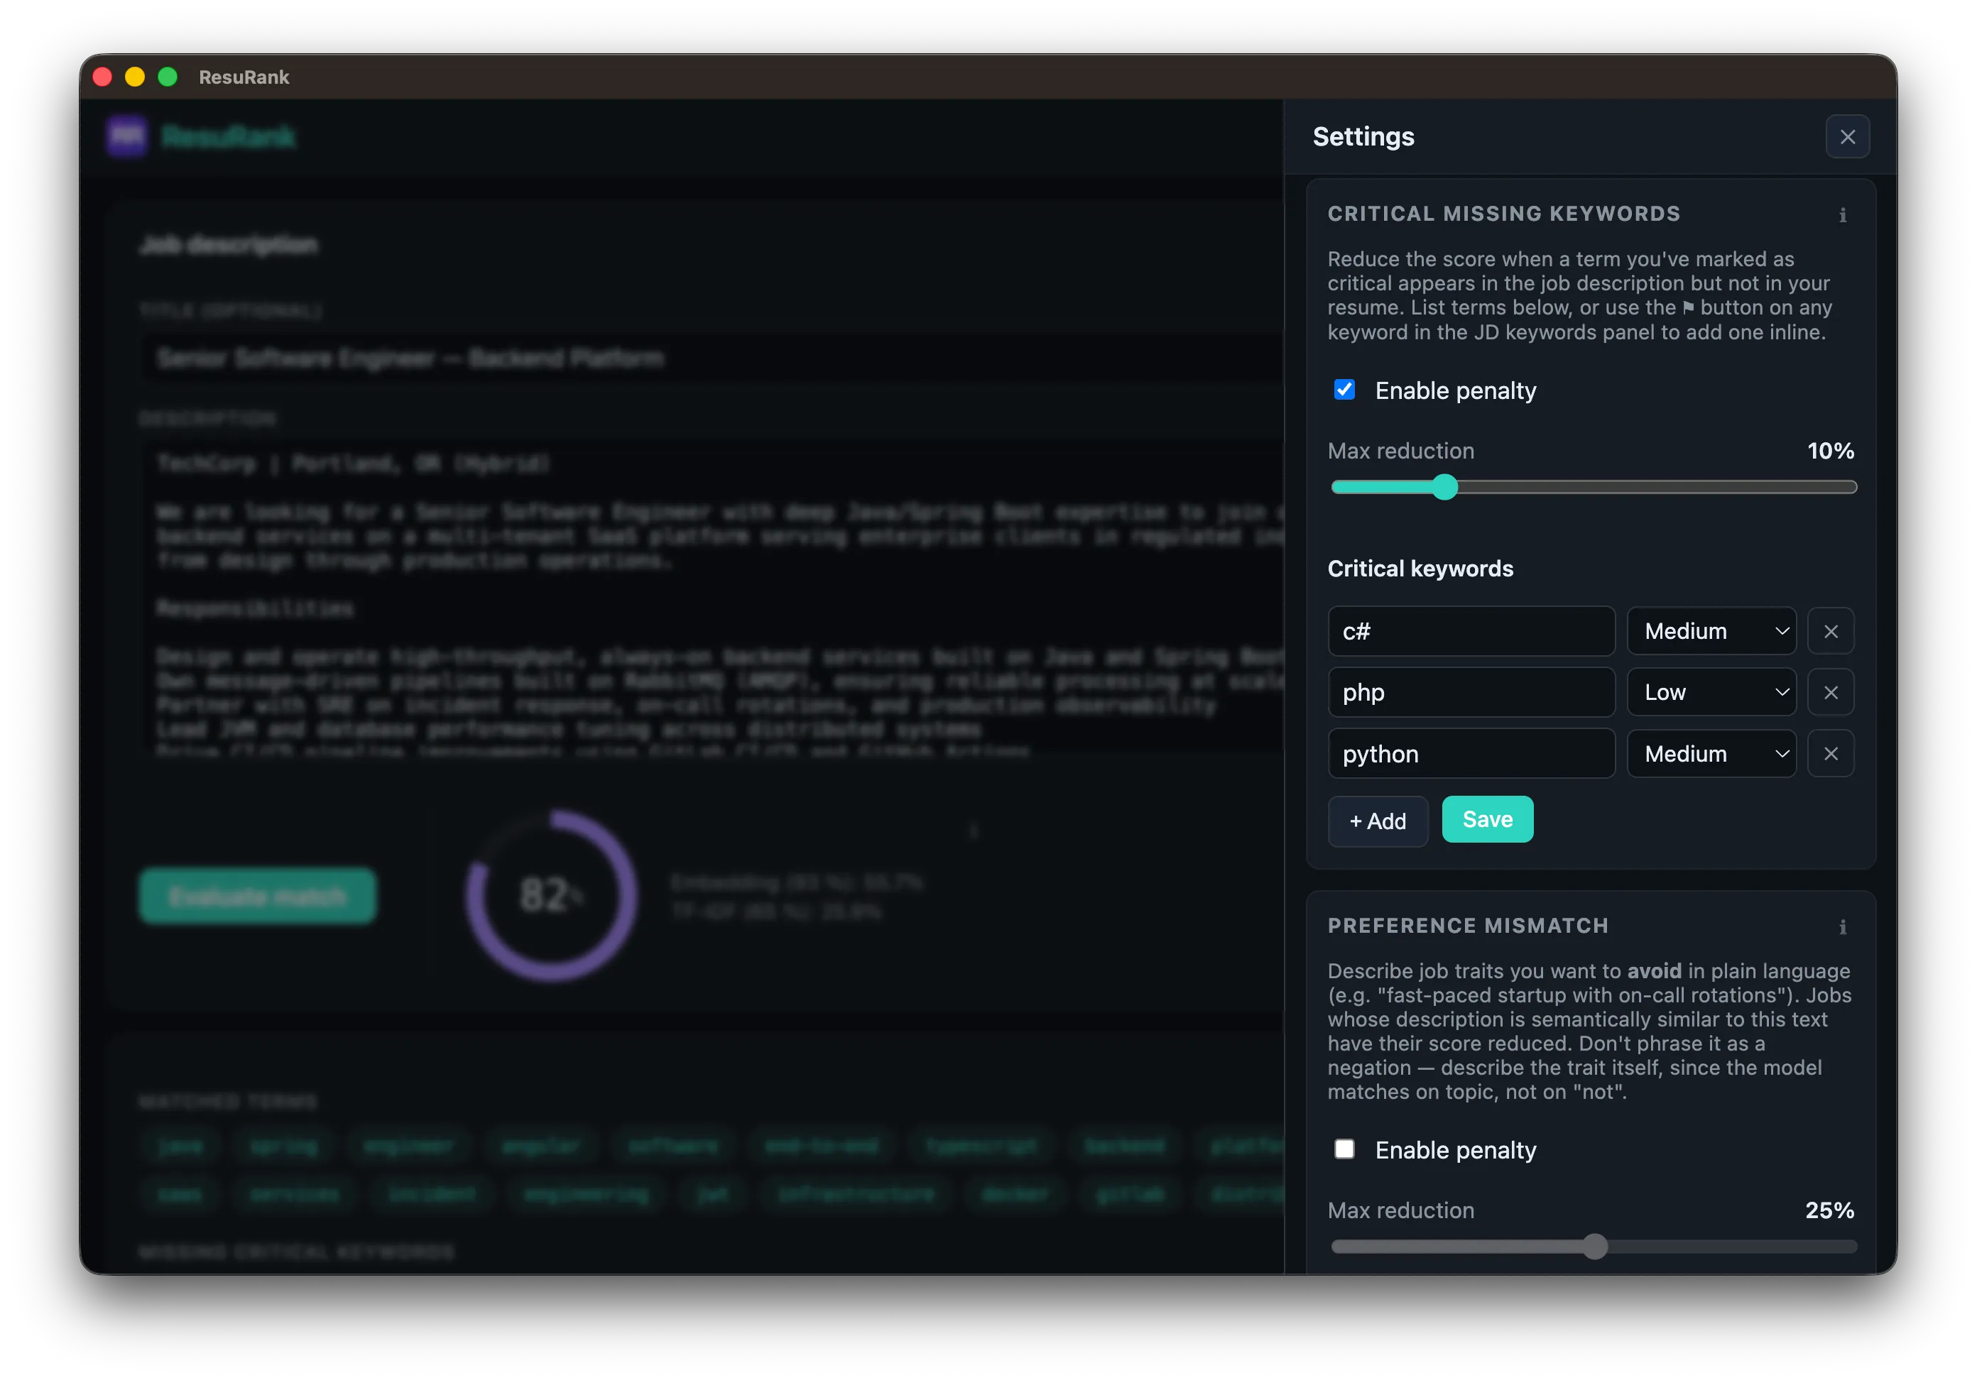
Task: Edit the php keyword field
Action: click(1471, 692)
